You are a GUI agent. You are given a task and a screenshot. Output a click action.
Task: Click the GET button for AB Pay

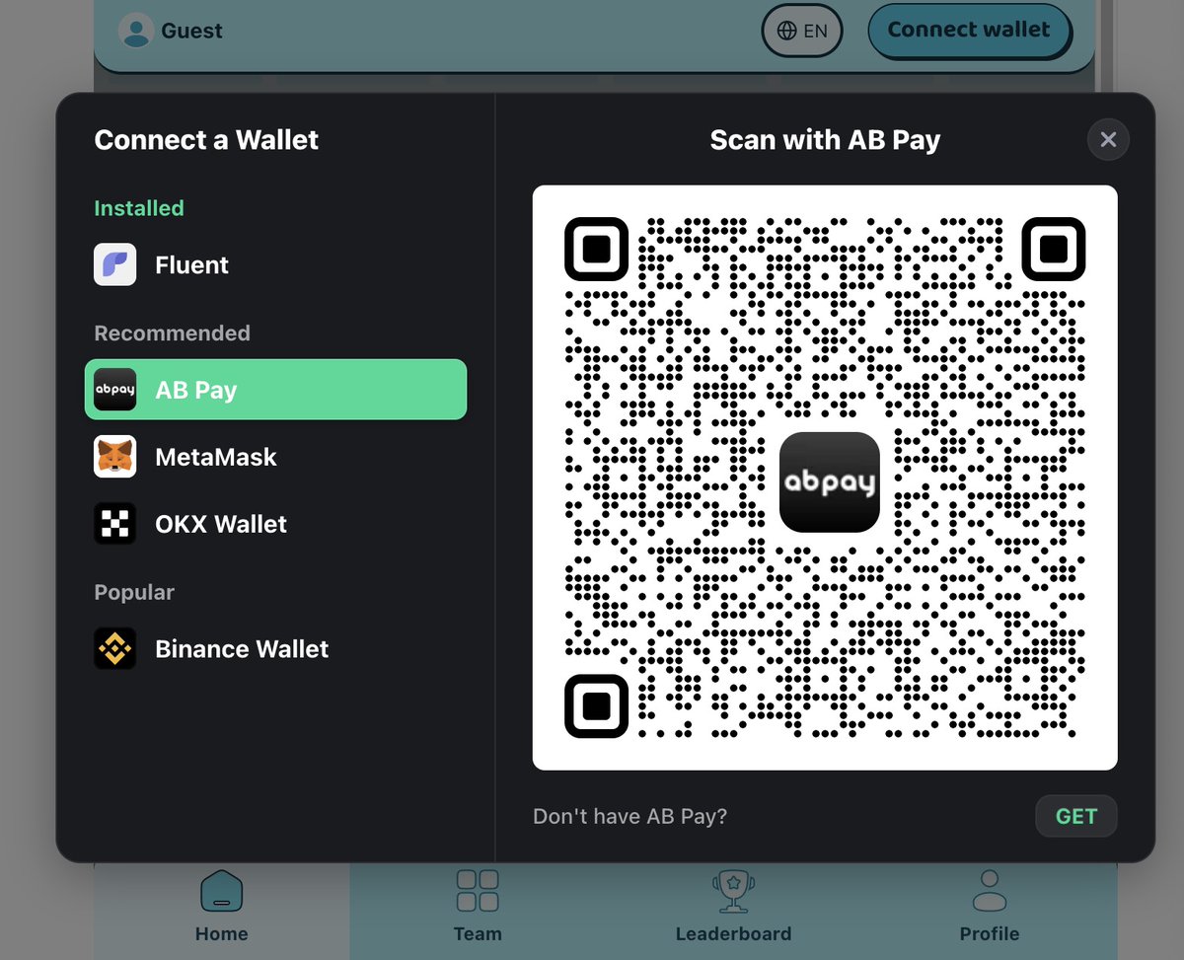[x=1076, y=816]
